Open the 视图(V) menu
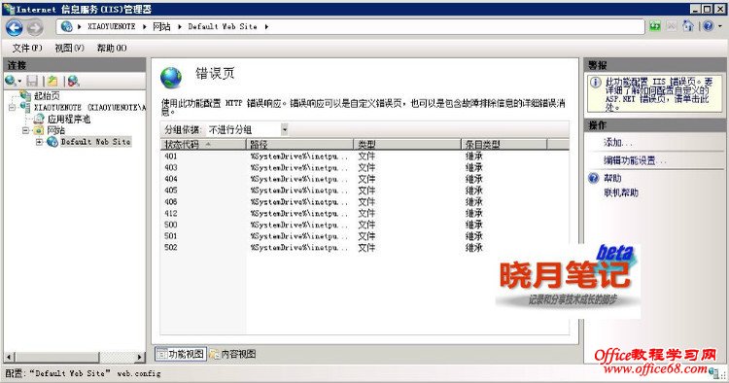Image resolution: width=729 pixels, height=383 pixels. coord(69,48)
